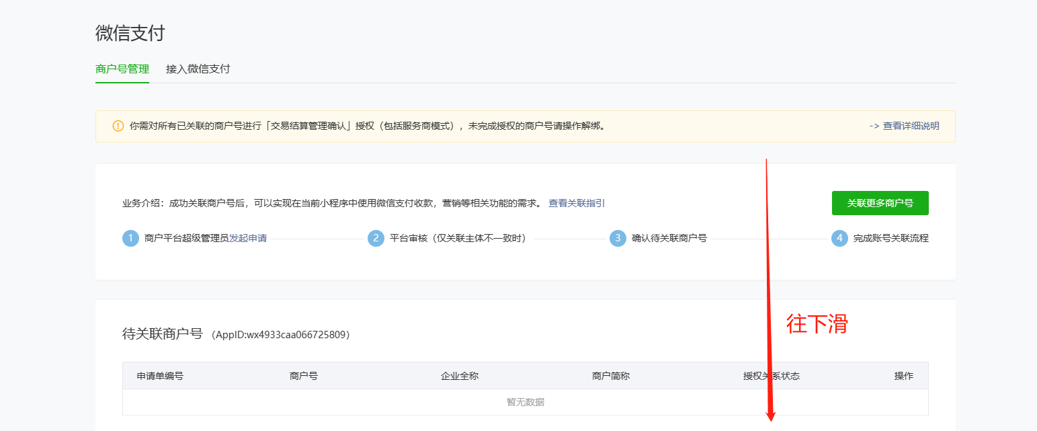The height and width of the screenshot is (431, 1037).
Task: Open the 接入微信支付 tab
Action: (x=198, y=69)
